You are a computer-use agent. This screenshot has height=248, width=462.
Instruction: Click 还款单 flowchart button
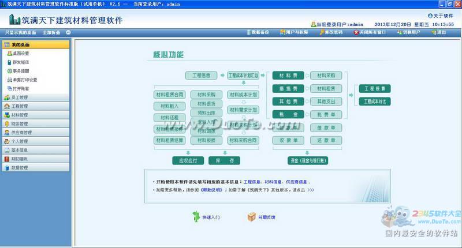click(326, 140)
